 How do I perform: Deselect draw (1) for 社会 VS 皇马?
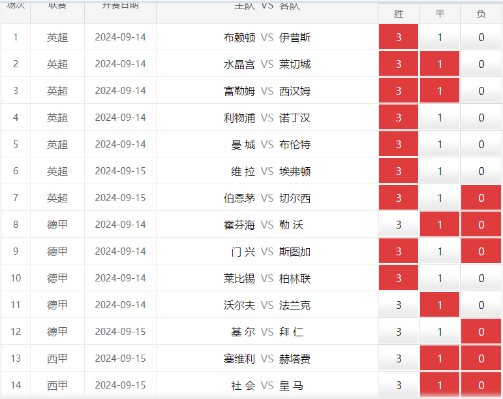click(x=440, y=385)
